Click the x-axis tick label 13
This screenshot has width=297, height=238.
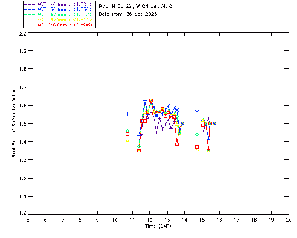167,220
